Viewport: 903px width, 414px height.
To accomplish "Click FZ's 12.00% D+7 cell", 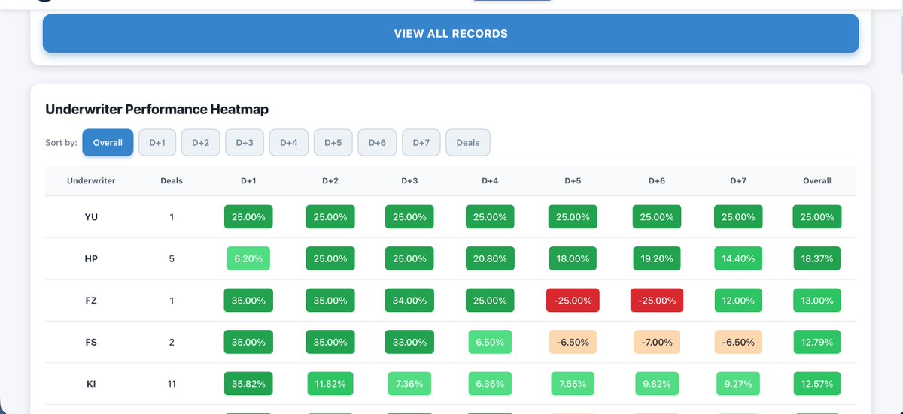I will [738, 301].
